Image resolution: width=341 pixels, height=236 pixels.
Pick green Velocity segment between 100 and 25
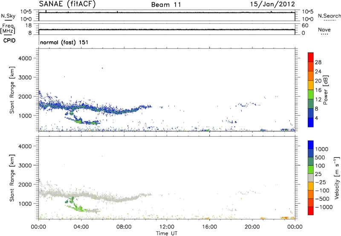pyautogui.click(x=311, y=170)
